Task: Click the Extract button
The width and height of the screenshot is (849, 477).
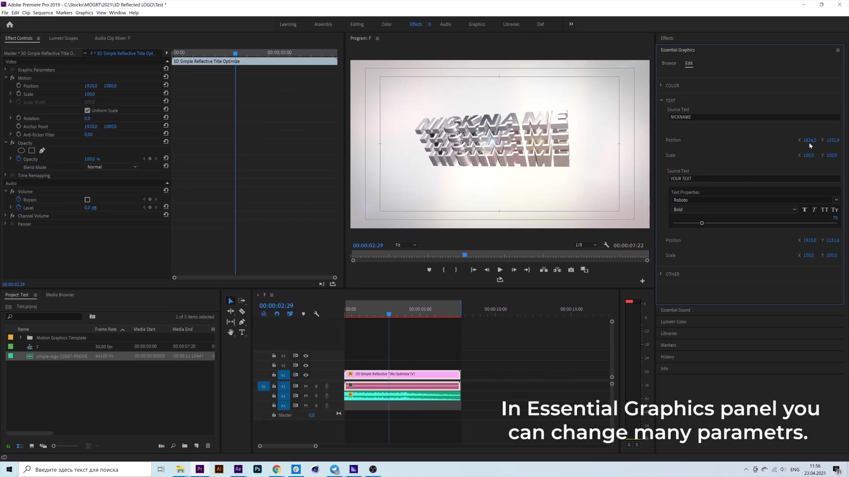Action: [x=557, y=270]
